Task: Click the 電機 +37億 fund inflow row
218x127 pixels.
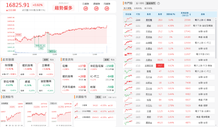Action: click(74, 67)
